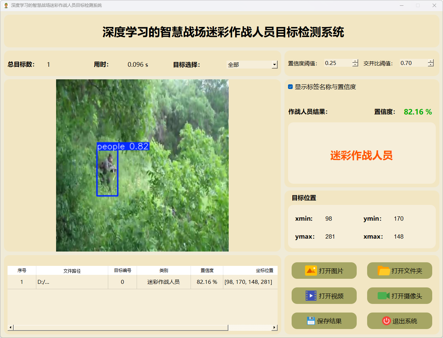Click the 置信度阈值 input field showing 0.25
Viewport: 443px width, 338px height.
337,63
